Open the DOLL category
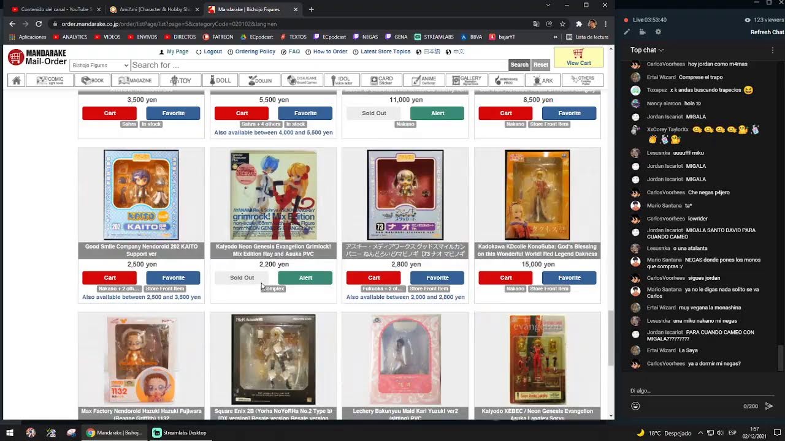The height and width of the screenshot is (441, 785). 220,80
